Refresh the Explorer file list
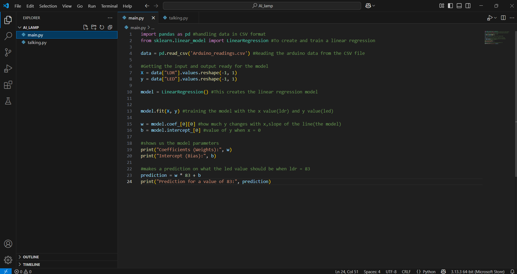Screen dimensions: 517x274 (102, 27)
